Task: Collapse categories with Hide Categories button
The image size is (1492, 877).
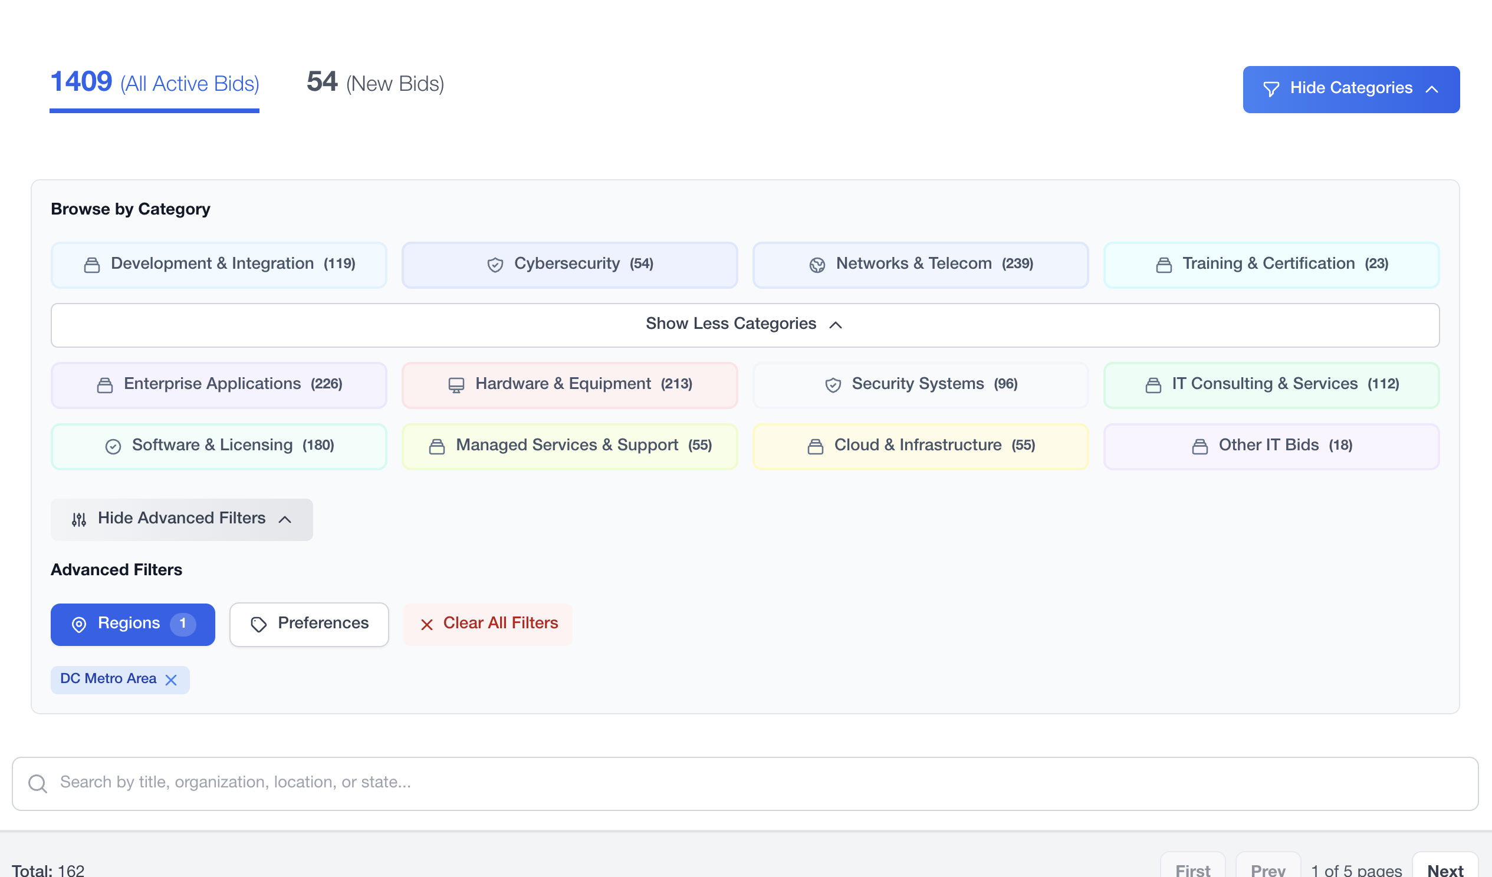Action: click(x=1350, y=89)
